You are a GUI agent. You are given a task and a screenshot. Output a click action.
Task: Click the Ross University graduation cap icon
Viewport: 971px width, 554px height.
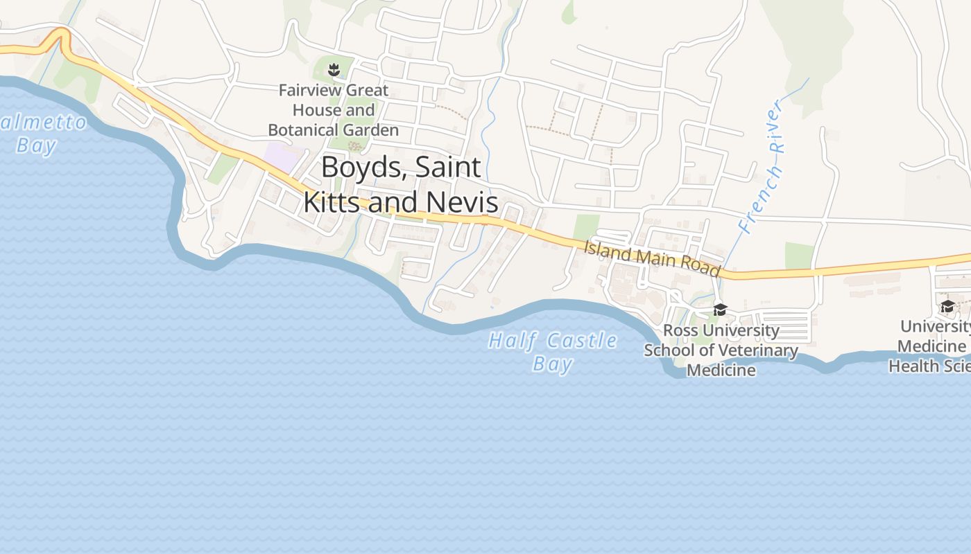pyautogui.click(x=720, y=310)
